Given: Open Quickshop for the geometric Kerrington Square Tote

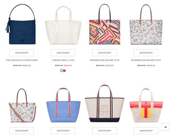Looking at the screenshot, I should click(x=104, y=53).
